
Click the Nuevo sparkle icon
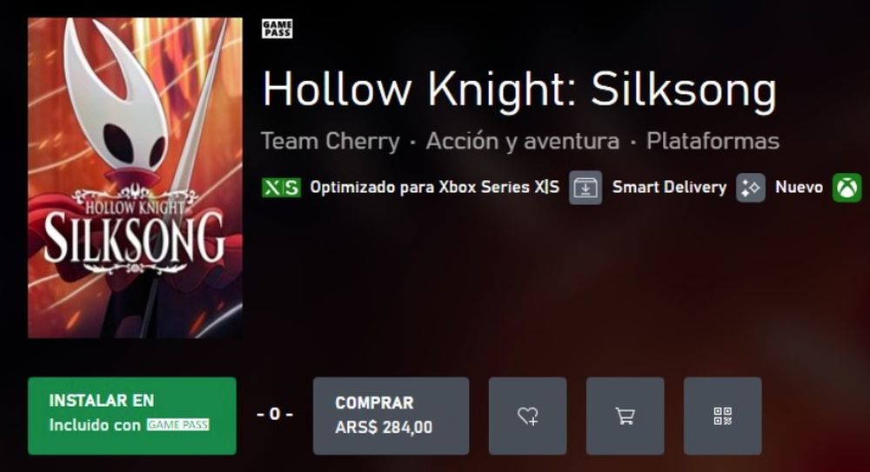(x=751, y=188)
